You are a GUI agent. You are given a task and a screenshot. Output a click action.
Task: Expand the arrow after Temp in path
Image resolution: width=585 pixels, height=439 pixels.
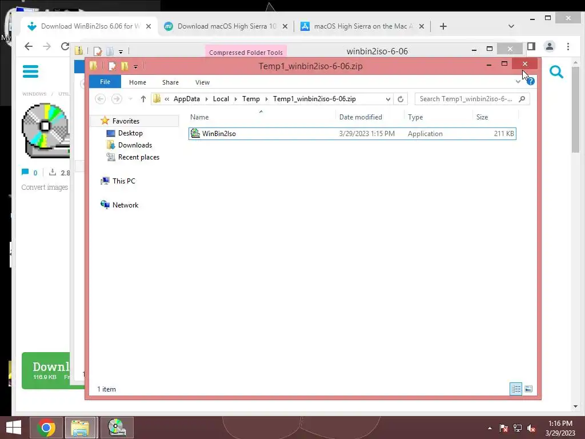tap(266, 99)
